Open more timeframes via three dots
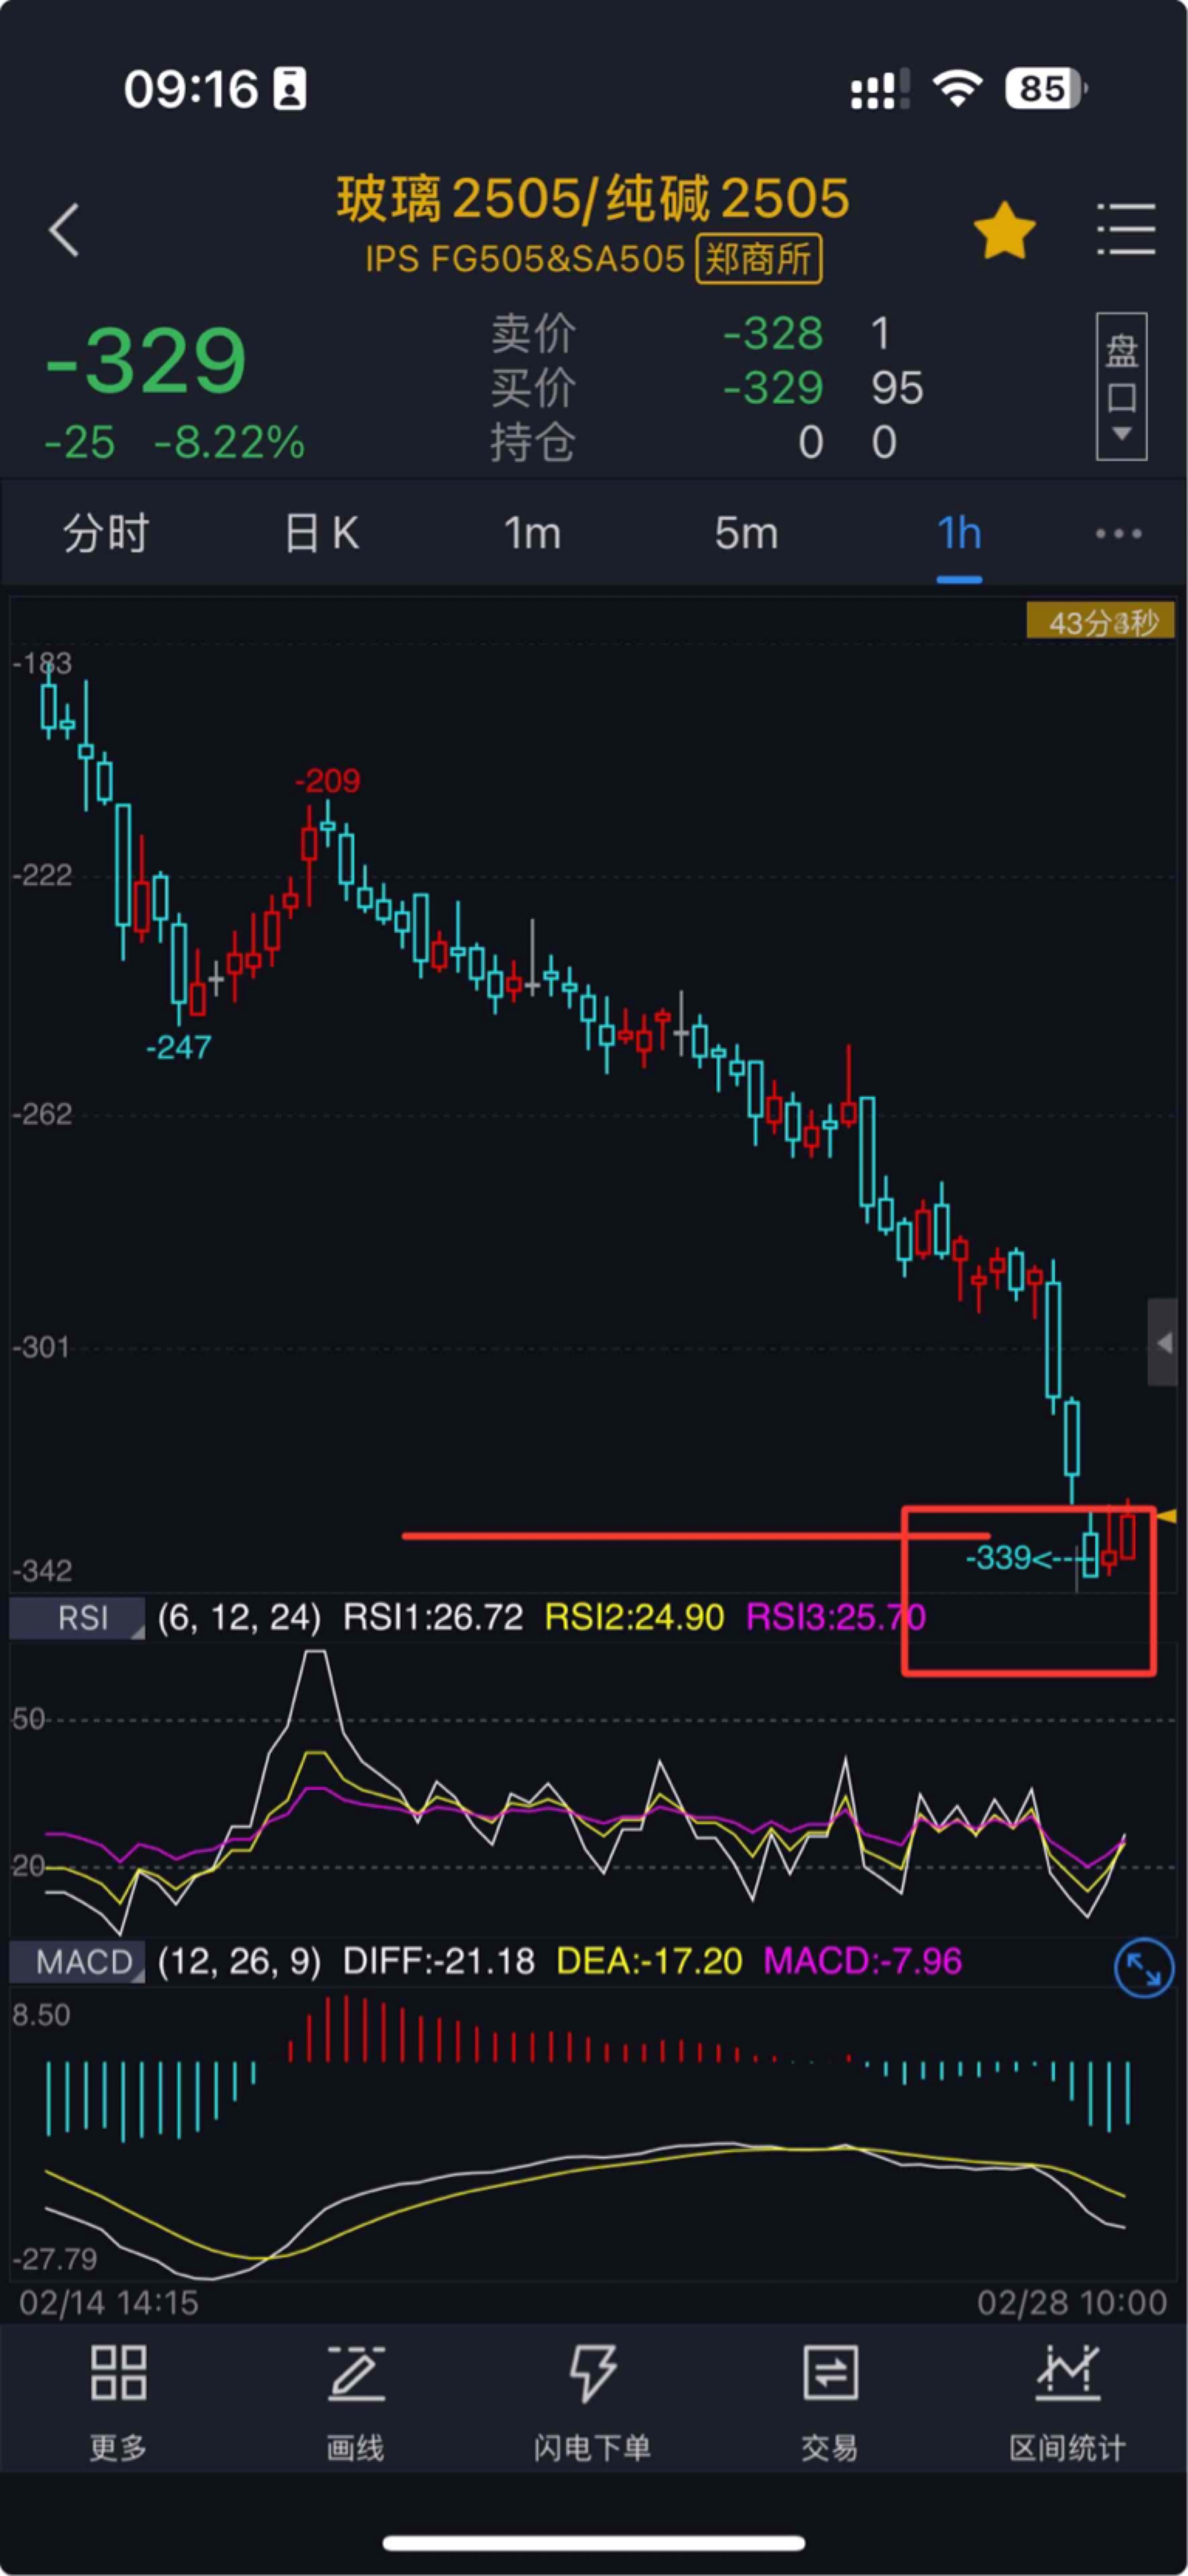Viewport: 1188px width, 2576px height. 1118,533
